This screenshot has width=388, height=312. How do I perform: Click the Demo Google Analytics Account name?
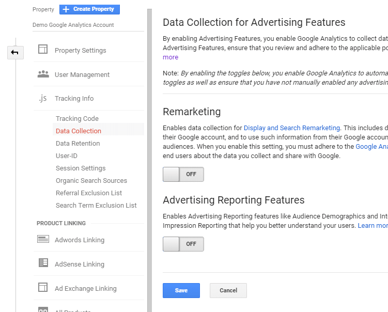[73, 25]
